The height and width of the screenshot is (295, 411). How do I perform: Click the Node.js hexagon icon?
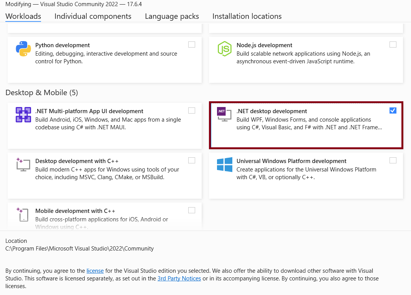point(224,49)
